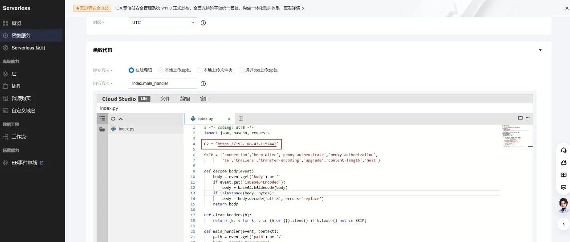This screenshot has width=570, height=242.
Task: Collapse all in file explorer
Action: [121, 119]
